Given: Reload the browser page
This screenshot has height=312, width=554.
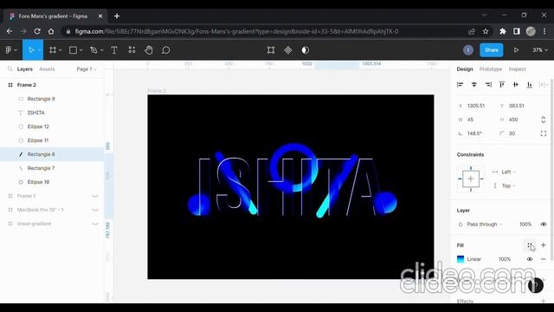Looking at the screenshot, I should [x=37, y=31].
